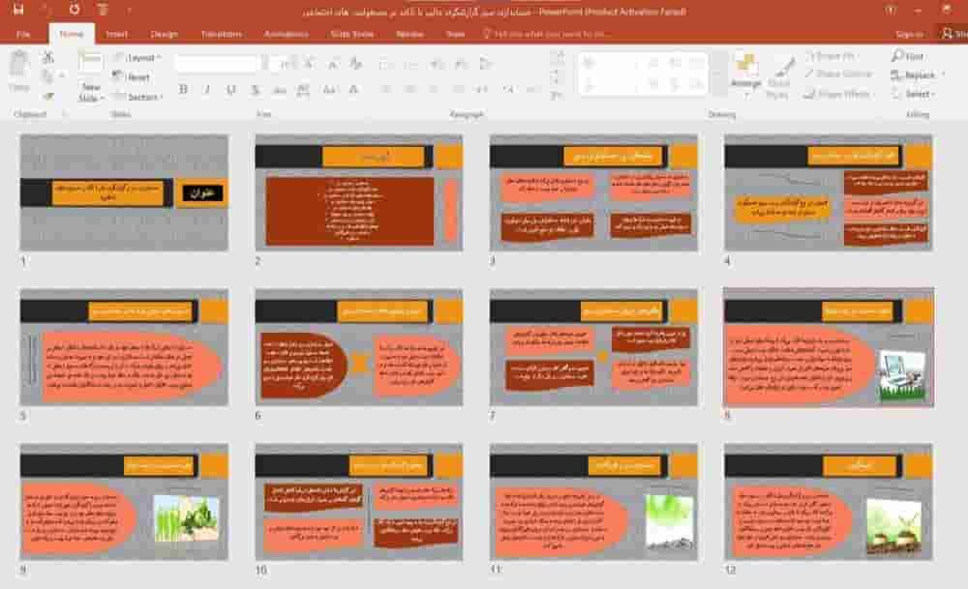Open the Layout dropdown

click(136, 57)
